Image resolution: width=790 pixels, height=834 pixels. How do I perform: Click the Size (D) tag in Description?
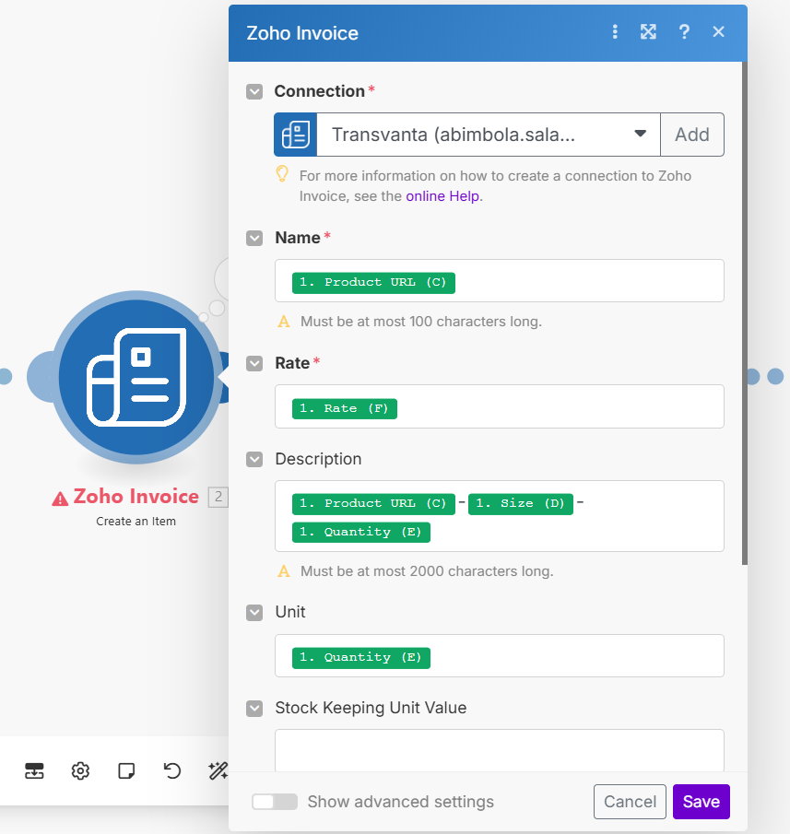pos(520,504)
